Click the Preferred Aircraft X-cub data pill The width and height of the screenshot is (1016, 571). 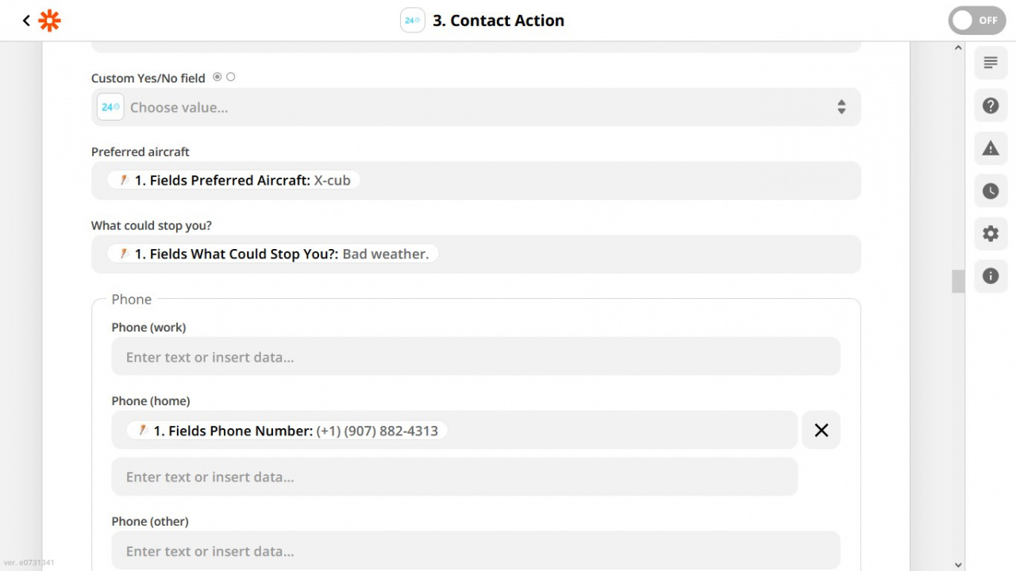tap(234, 180)
